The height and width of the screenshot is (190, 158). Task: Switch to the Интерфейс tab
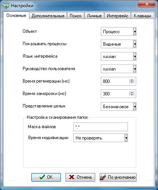117,16
